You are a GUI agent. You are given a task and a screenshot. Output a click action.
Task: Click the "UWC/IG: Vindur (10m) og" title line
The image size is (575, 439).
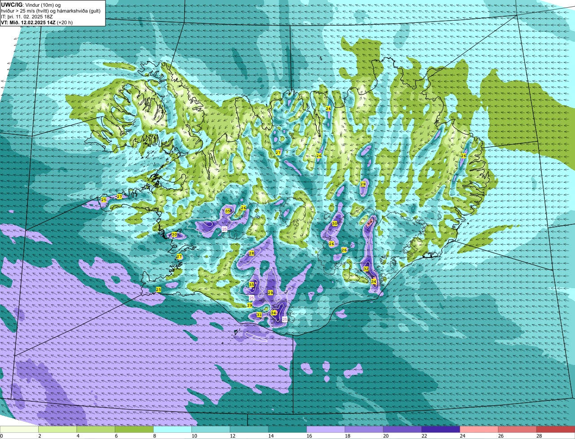[x=31, y=4]
